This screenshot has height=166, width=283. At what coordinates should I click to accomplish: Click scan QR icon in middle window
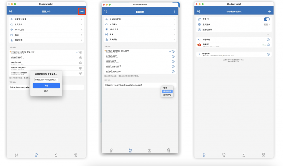pyautogui.click(x=105, y=12)
